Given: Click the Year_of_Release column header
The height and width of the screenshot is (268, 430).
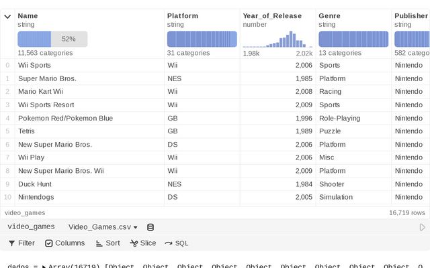Looking at the screenshot, I should 272,16.
